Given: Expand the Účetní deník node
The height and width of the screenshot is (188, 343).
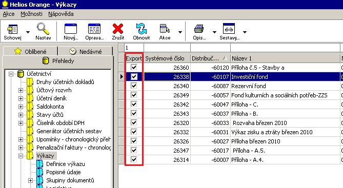Looking at the screenshot, I should (21, 98).
